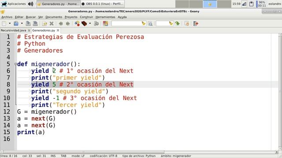Click the Open file toolbar icon
The image size is (282, 158).
(x=16, y=23)
